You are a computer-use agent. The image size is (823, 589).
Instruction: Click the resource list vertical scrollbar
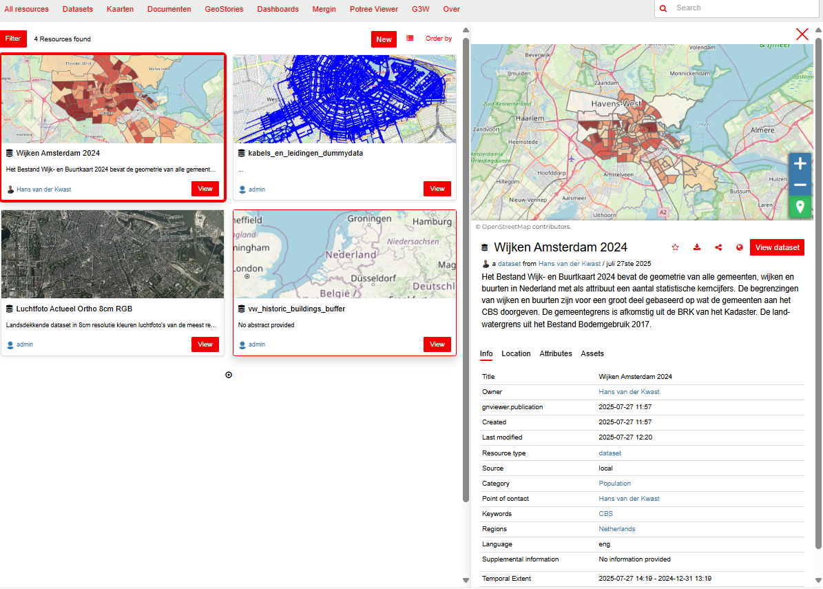(466, 271)
